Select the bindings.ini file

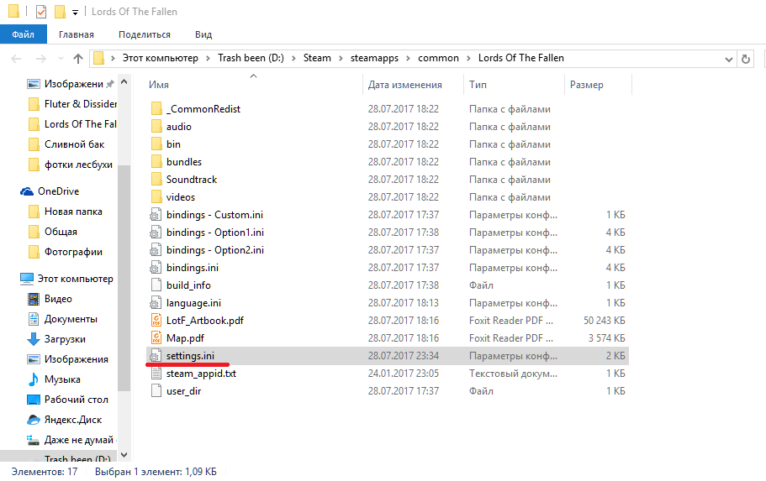tap(193, 268)
